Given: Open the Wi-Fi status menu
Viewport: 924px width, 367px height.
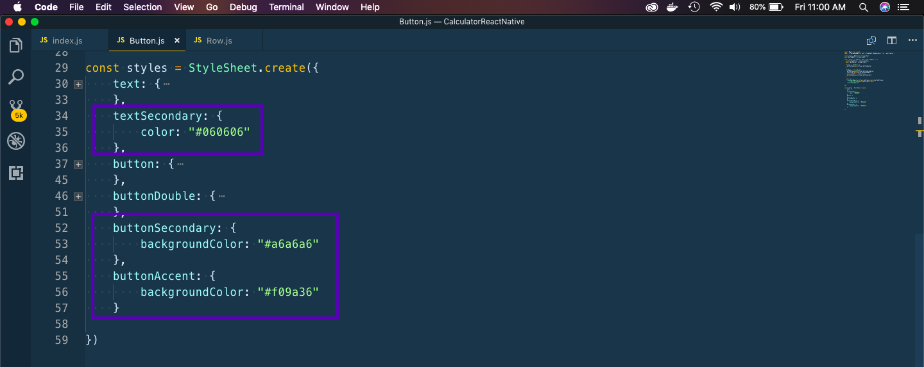Looking at the screenshot, I should (716, 7).
